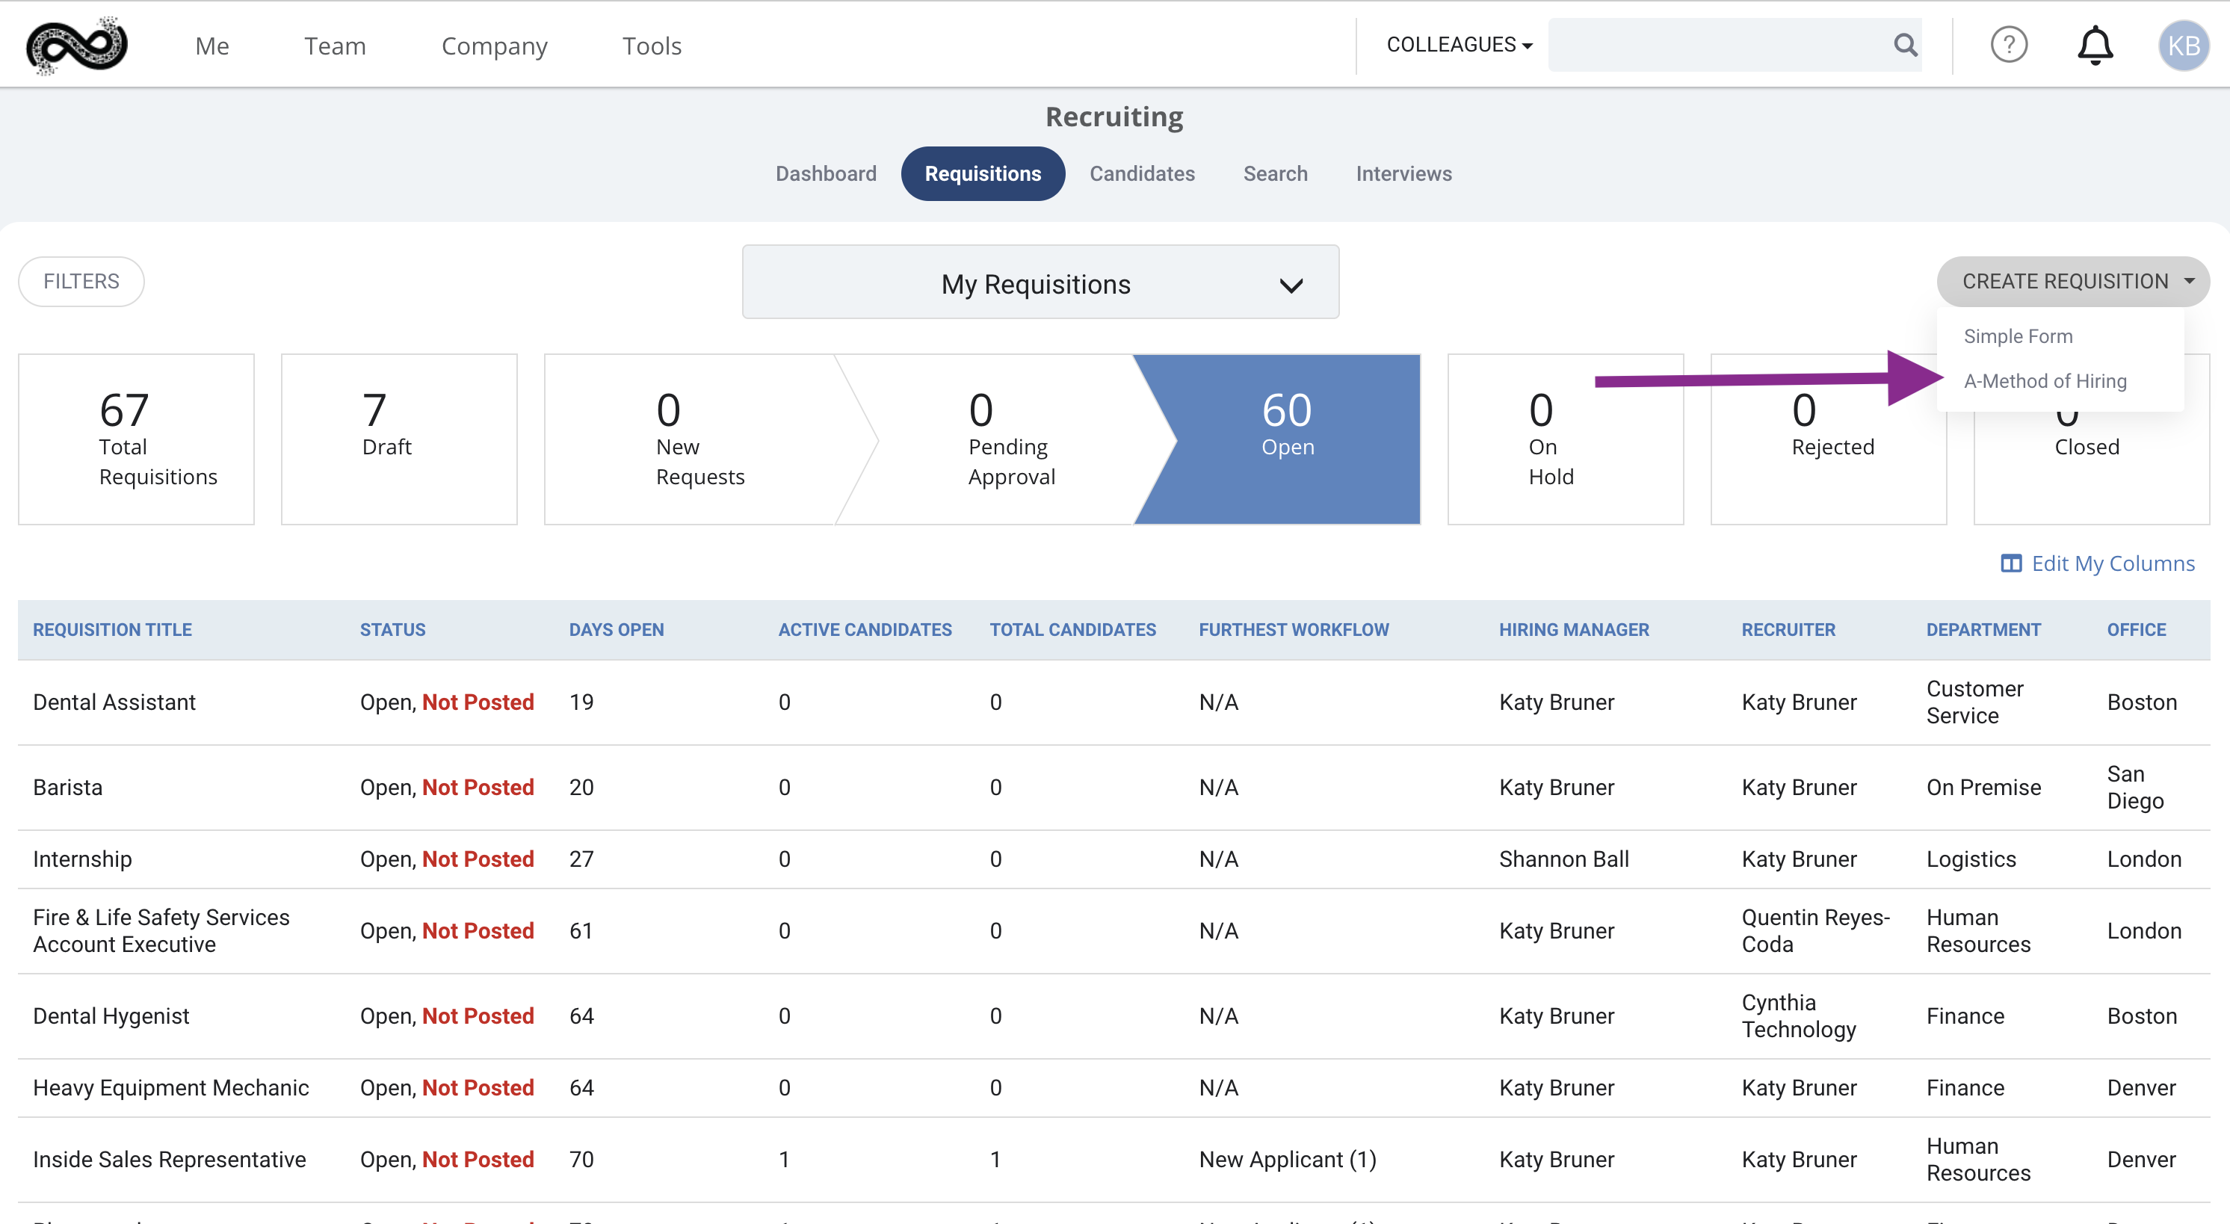Open the Team menu

point(335,46)
